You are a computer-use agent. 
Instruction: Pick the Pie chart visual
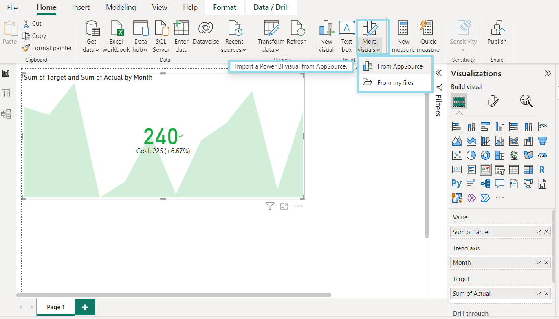(471, 155)
